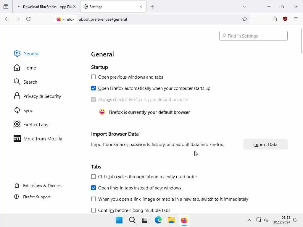Click the network display tray icon
Viewport: 303px width, 227px height.
pos(259,220)
